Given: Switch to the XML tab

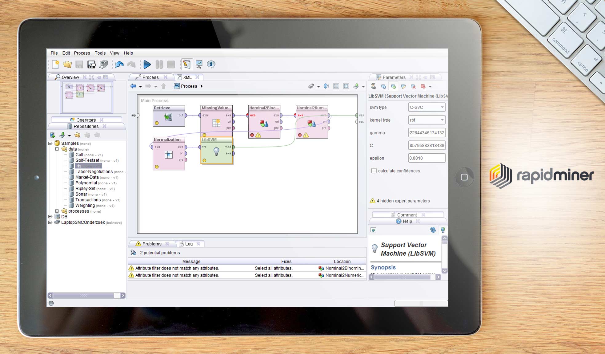Looking at the screenshot, I should pos(187,77).
